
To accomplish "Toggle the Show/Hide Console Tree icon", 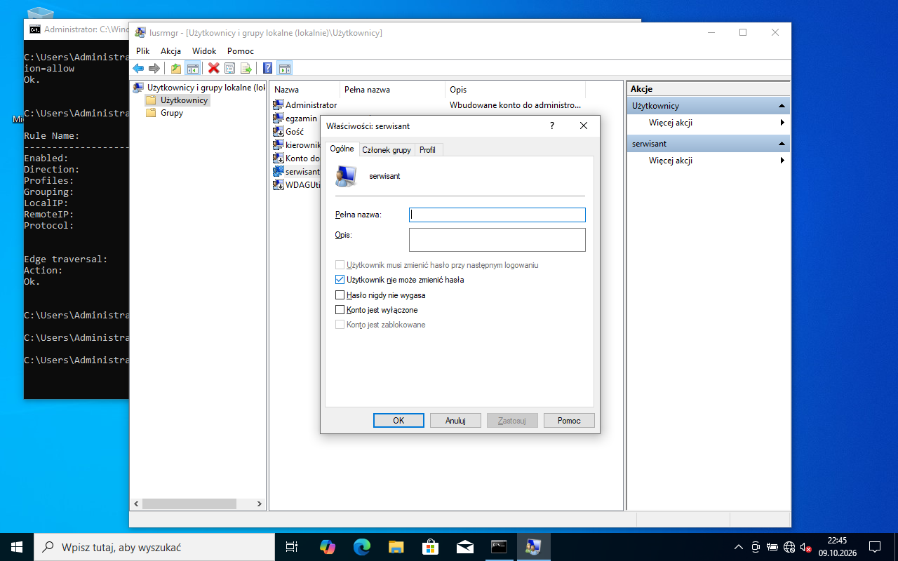I will pyautogui.click(x=192, y=68).
